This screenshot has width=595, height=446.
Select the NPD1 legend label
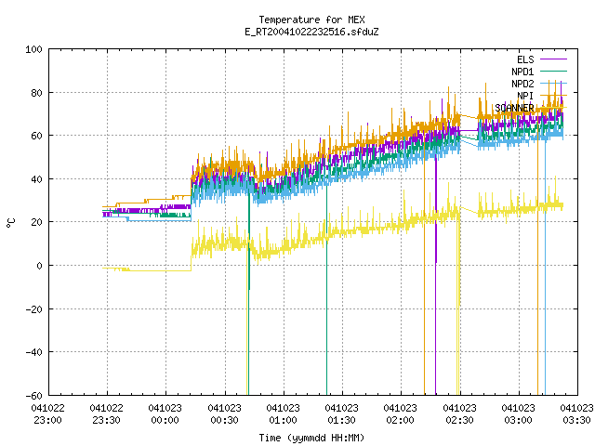coord(522,72)
